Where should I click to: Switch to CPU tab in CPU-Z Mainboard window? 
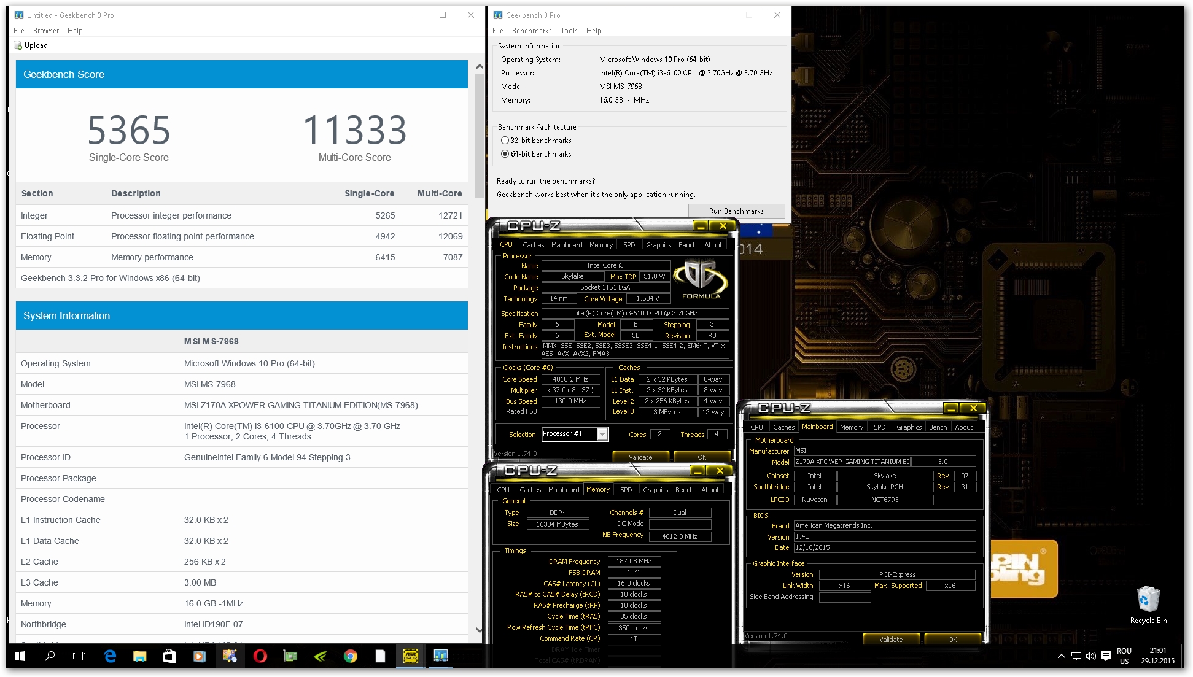coord(757,427)
